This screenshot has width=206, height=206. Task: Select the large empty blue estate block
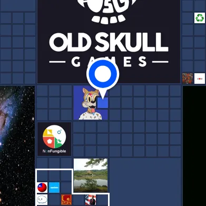click(x=145, y=182)
